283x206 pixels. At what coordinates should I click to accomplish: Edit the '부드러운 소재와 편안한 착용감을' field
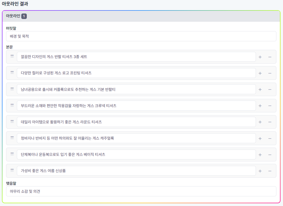[x=136, y=105]
